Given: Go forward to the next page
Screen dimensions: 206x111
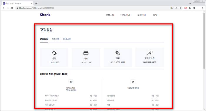Looking at the screenshot, I should click(x=8, y=8).
